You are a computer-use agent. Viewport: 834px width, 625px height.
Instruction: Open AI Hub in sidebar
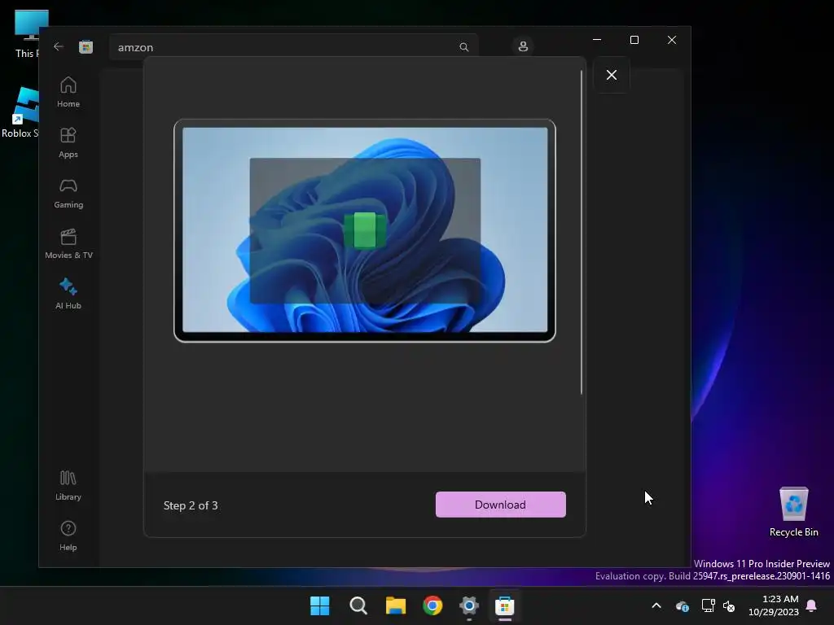click(68, 294)
